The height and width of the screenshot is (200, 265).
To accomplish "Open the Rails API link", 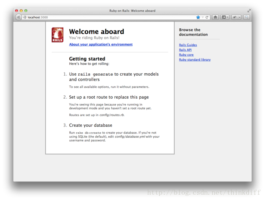I will point(185,50).
